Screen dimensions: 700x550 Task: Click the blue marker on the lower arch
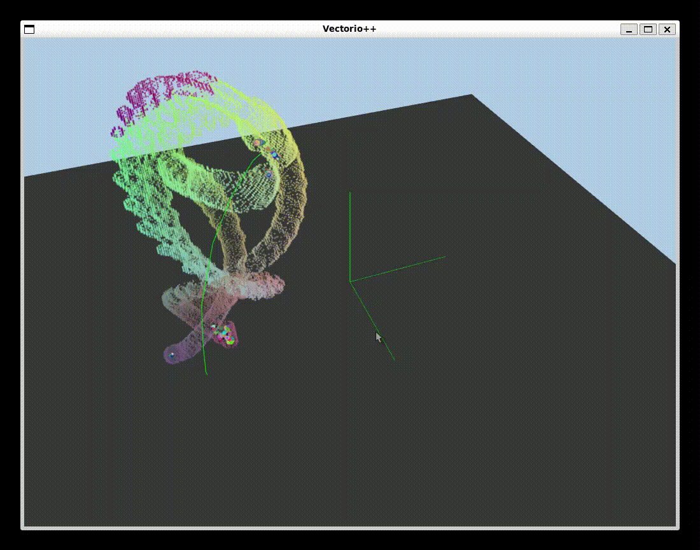269,174
